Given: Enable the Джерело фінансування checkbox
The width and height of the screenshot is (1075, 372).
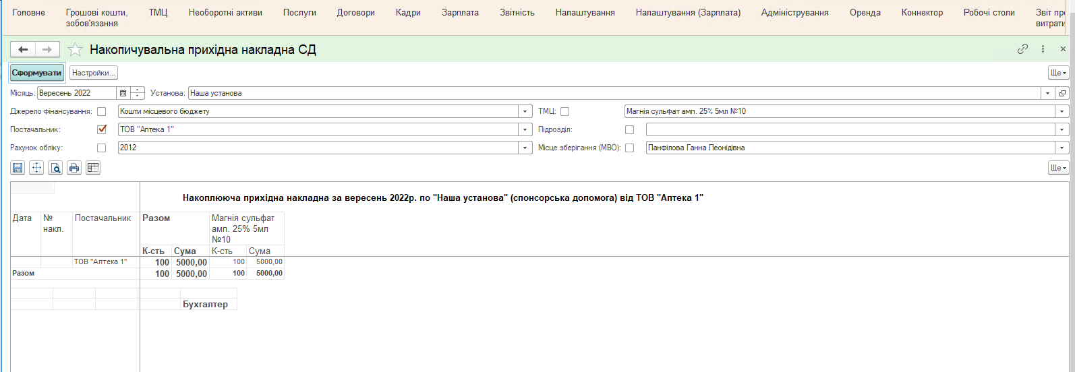Looking at the screenshot, I should [x=102, y=111].
